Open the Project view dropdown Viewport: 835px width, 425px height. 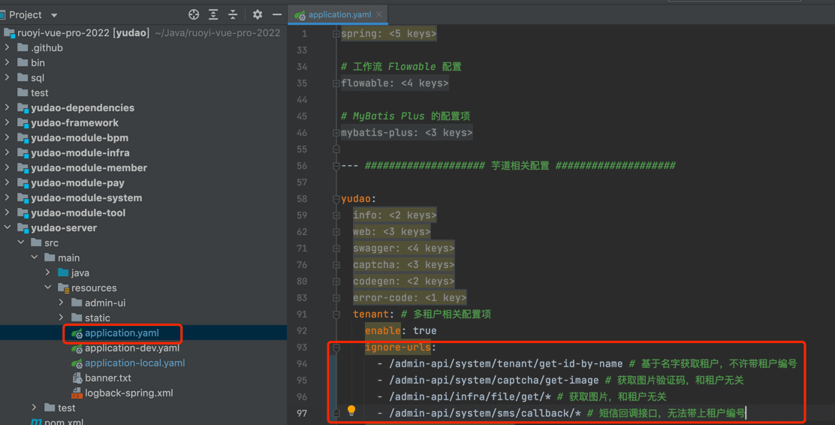53,15
